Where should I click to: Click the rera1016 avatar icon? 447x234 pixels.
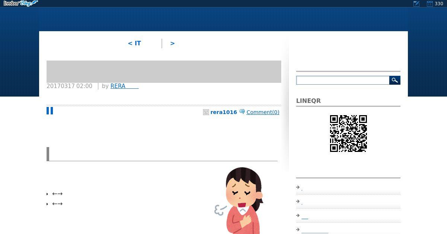pos(206,112)
